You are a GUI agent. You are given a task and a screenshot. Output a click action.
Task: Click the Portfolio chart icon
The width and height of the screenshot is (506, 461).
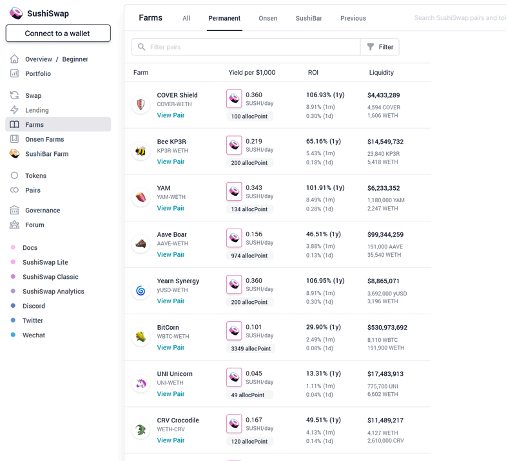(14, 73)
